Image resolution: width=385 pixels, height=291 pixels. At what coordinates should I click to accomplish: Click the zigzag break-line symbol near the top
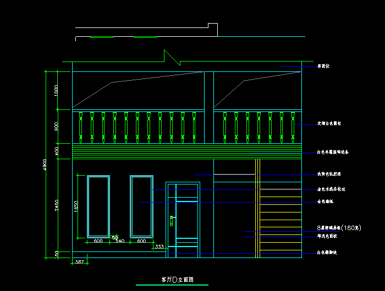point(172,57)
